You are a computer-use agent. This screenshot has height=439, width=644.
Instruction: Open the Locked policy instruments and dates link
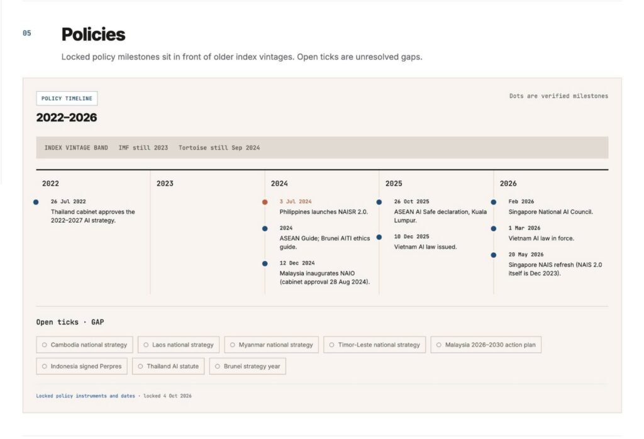(86, 396)
